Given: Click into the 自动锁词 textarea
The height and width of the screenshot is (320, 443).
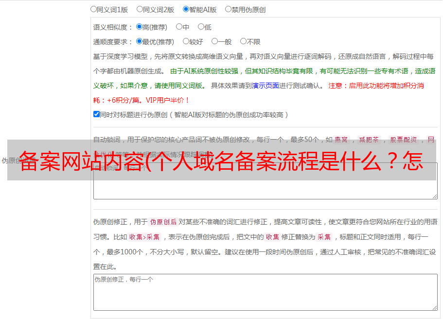Looking at the screenshot, I should point(266,181).
